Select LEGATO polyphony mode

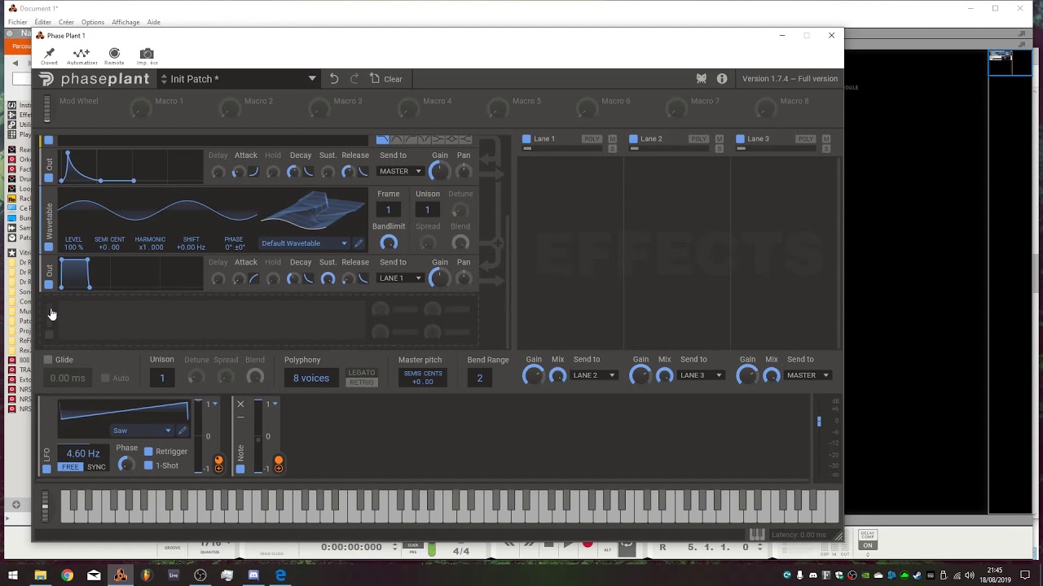(x=362, y=373)
